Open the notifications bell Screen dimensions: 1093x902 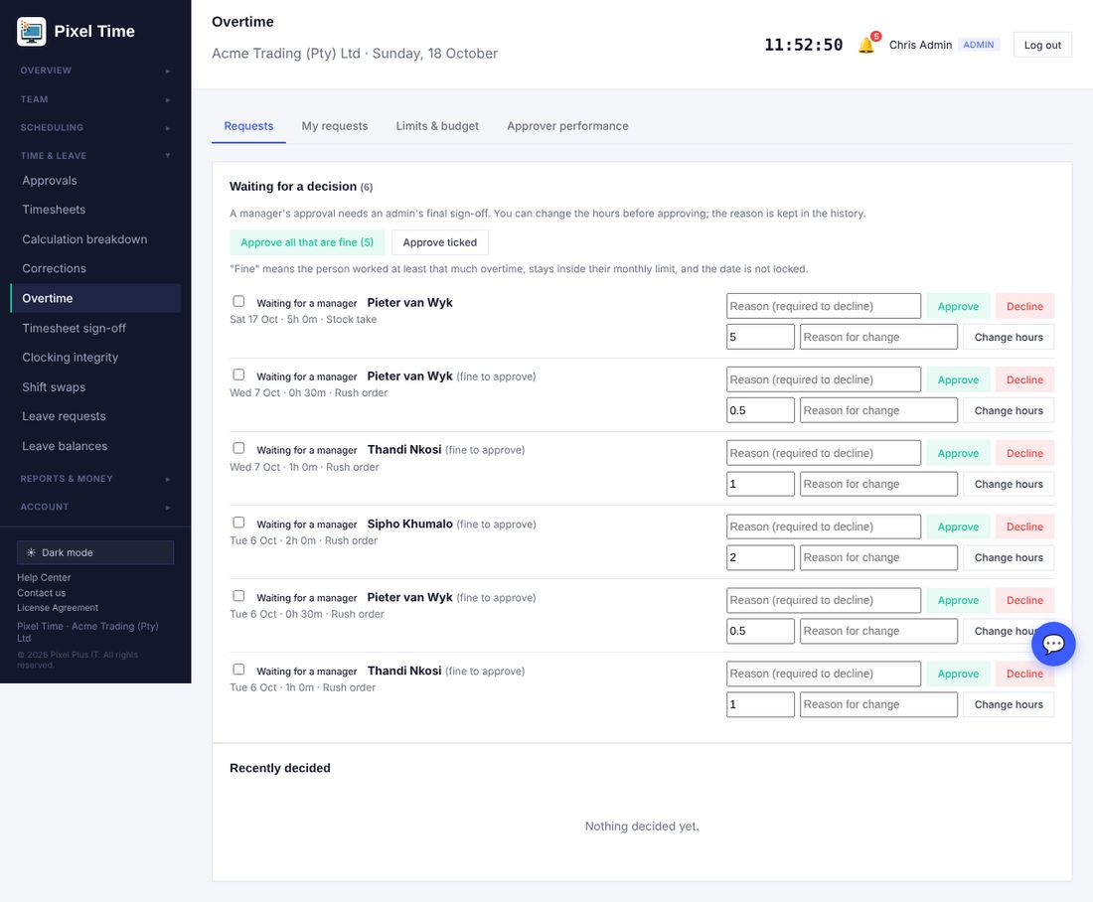coord(866,45)
